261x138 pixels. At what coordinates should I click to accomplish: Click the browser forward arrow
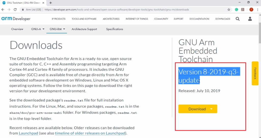[x=9, y=10]
